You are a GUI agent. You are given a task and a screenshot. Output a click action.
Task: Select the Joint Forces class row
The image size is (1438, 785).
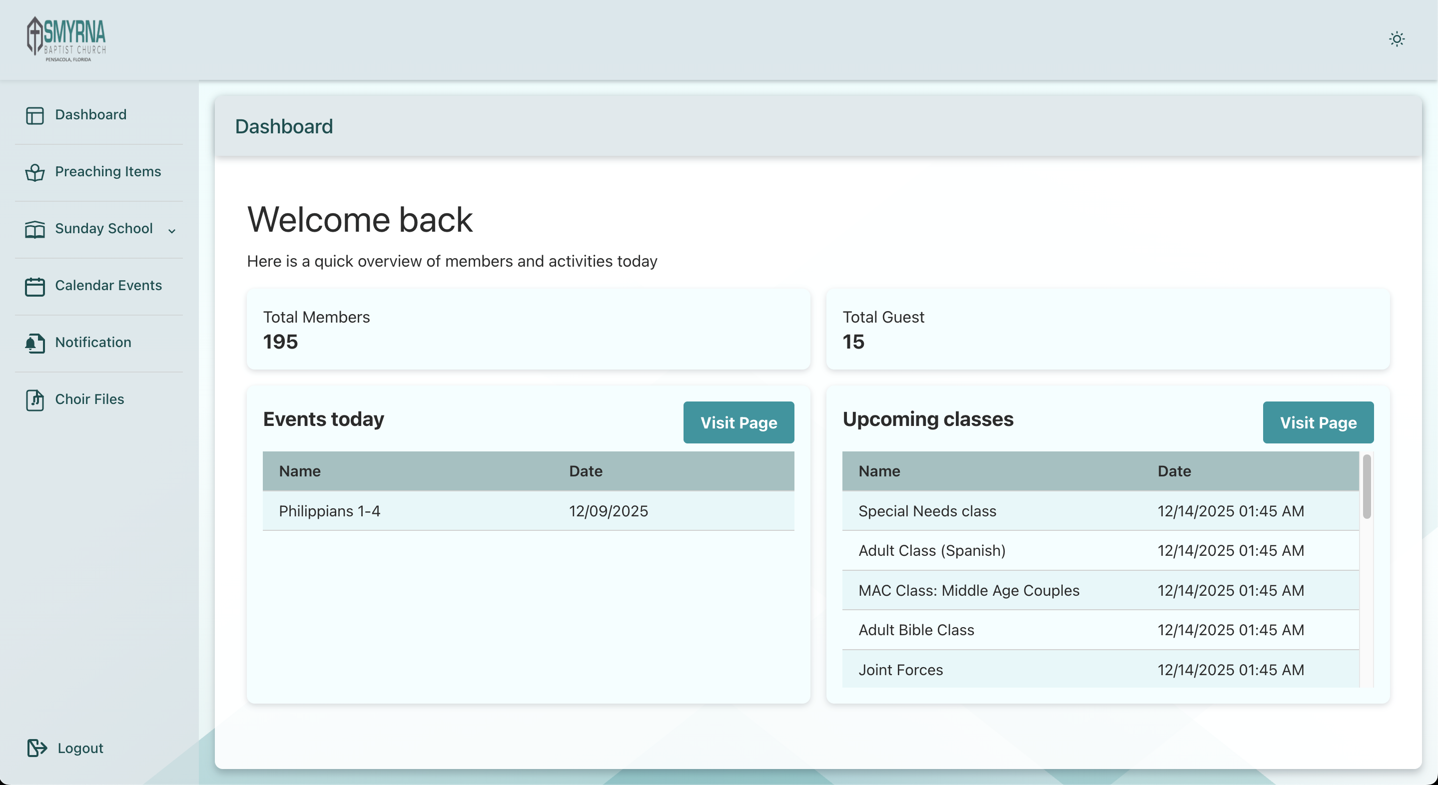[1100, 669]
